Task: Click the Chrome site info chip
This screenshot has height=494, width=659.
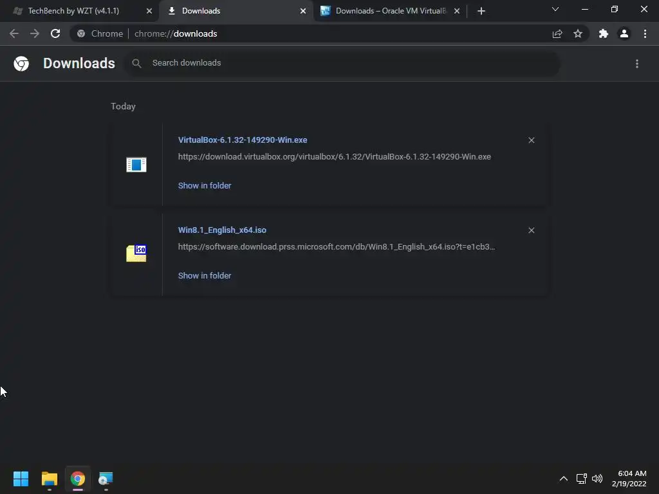Action: coord(100,33)
